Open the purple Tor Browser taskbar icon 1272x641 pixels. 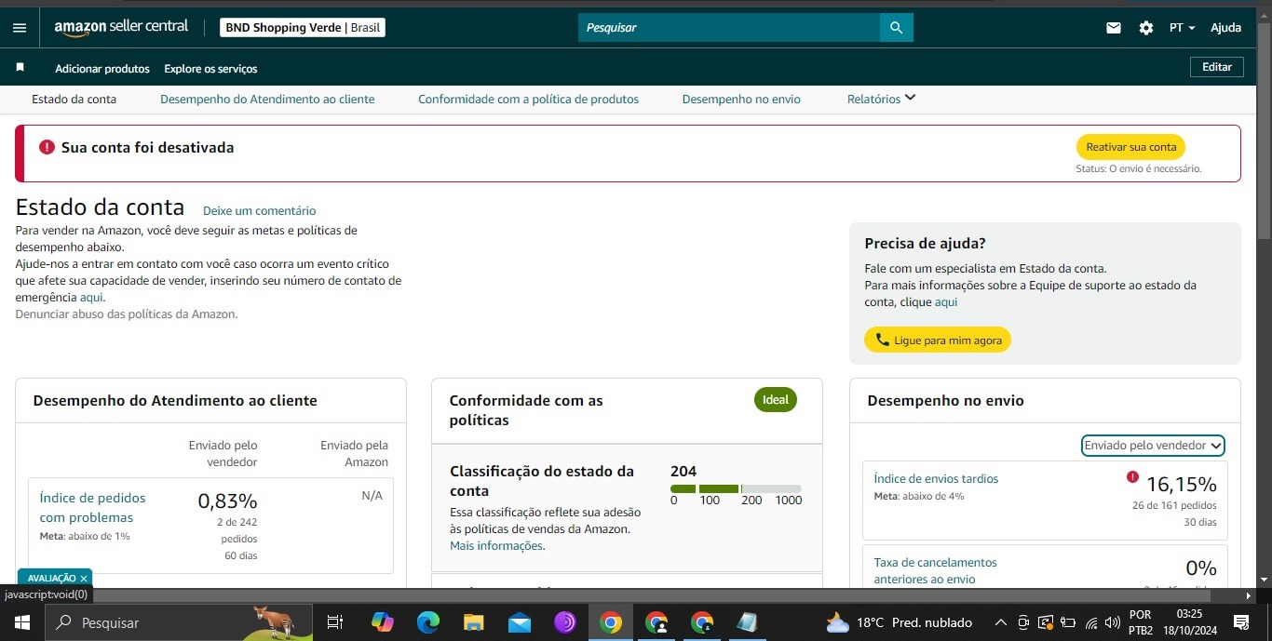(x=565, y=622)
